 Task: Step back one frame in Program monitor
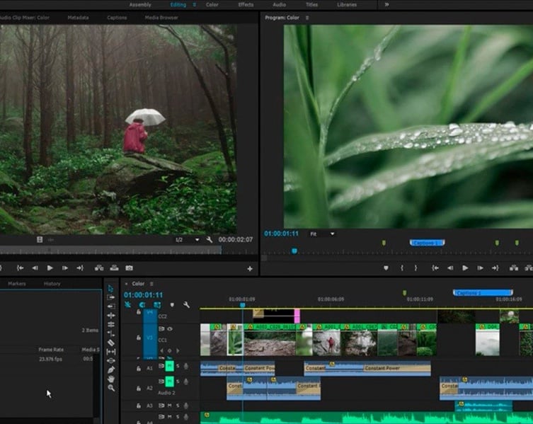pyautogui.click(x=450, y=268)
